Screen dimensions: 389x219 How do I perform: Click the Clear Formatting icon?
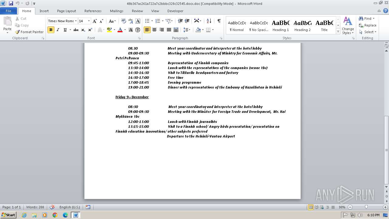pyautogui.click(x=124, y=21)
